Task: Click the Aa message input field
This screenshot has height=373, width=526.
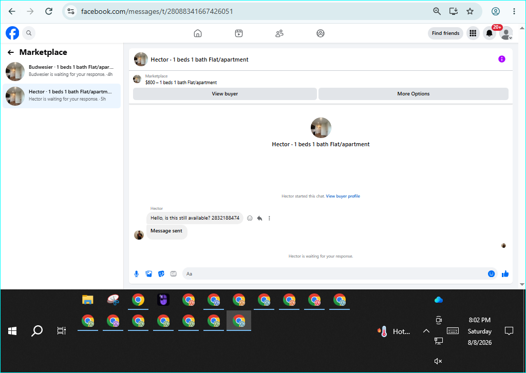Action: click(x=334, y=274)
